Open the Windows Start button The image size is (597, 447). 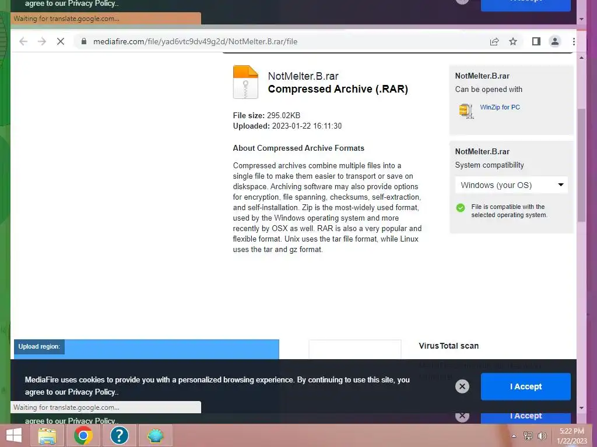(14, 435)
